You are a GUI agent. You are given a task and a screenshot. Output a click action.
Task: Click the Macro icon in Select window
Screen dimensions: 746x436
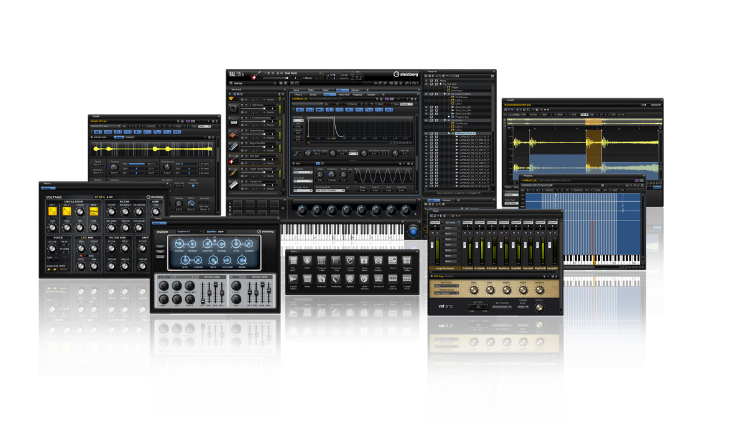click(x=392, y=260)
